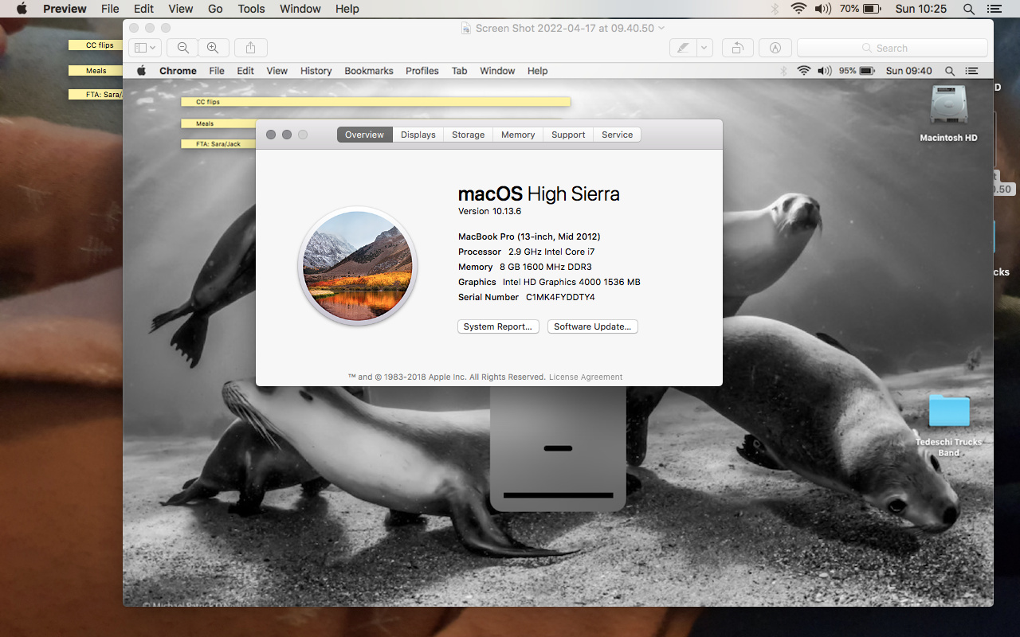Click the Bluetooth icon in the top menu bar

tap(775, 9)
